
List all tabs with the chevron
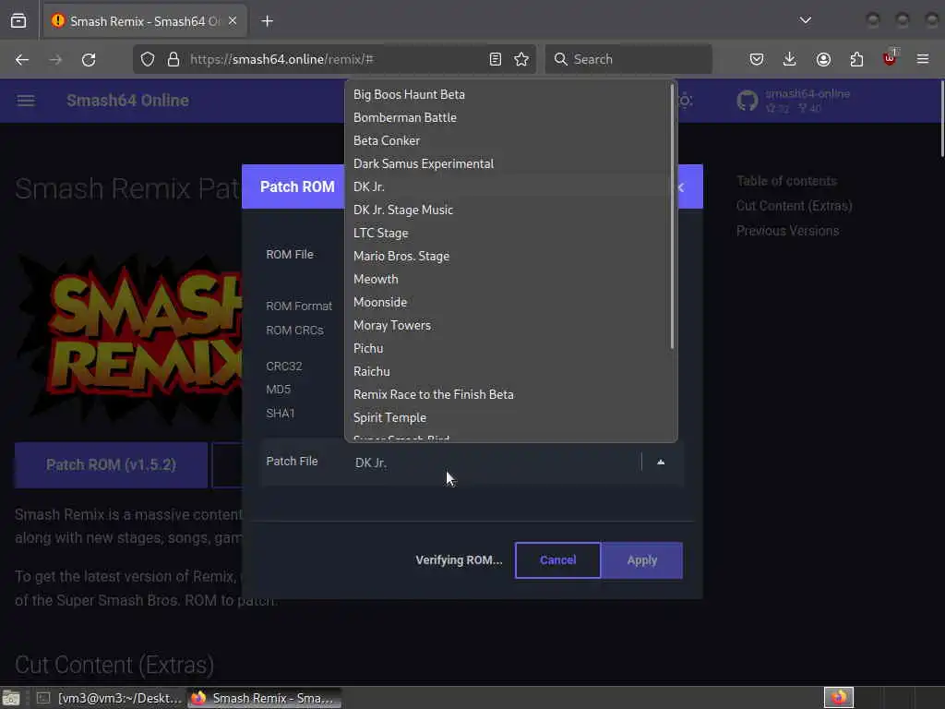pos(805,20)
